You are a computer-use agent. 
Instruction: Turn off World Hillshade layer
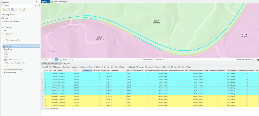[4, 72]
